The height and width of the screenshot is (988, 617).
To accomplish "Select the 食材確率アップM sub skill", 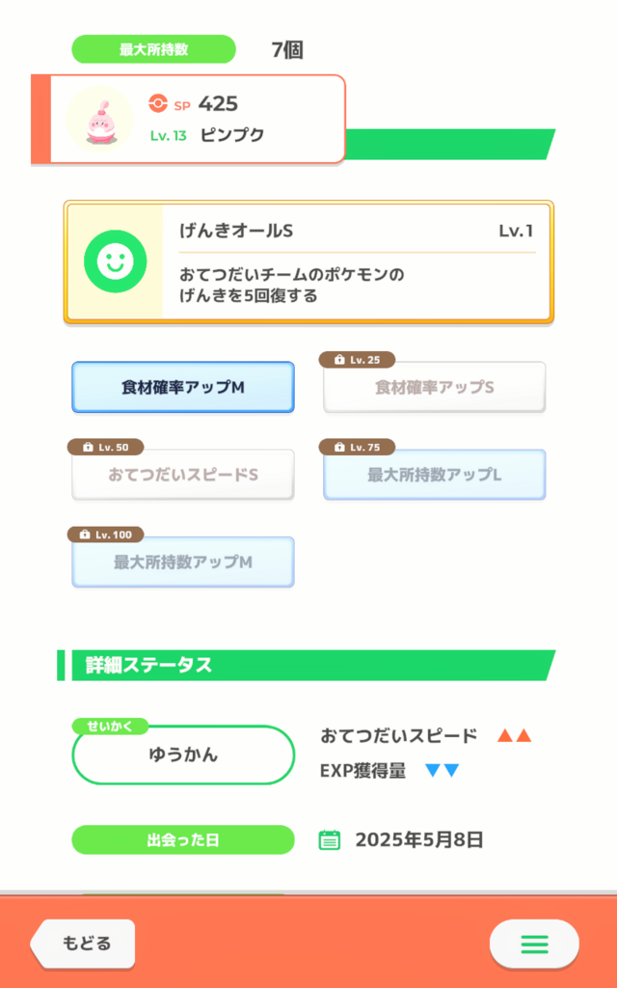I will tap(183, 388).
